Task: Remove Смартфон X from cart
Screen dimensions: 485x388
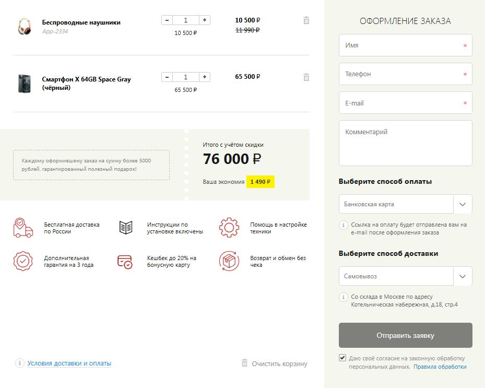Action: (x=306, y=77)
